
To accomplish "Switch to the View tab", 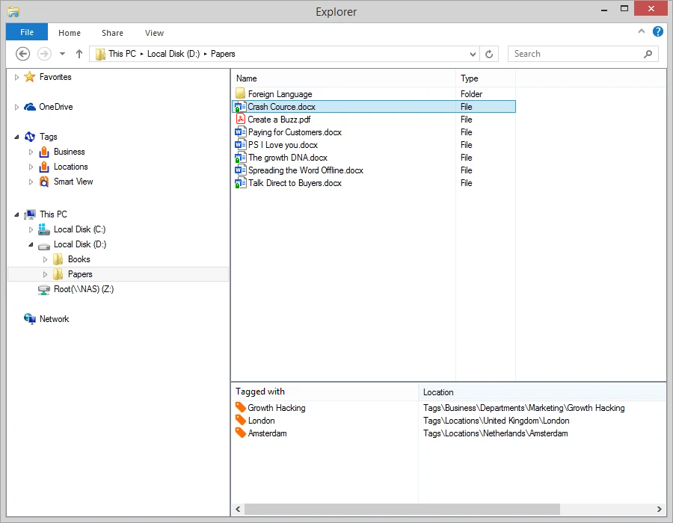I will 154,33.
